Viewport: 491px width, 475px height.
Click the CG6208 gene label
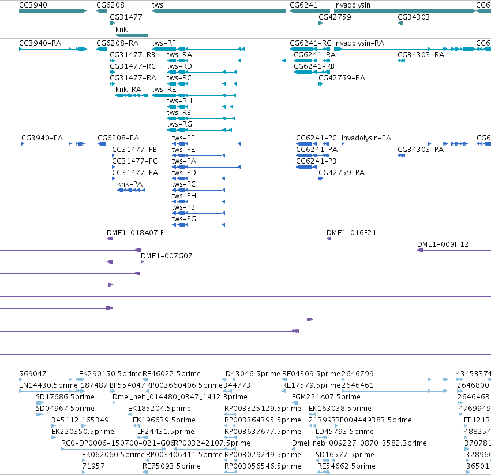coord(110,5)
